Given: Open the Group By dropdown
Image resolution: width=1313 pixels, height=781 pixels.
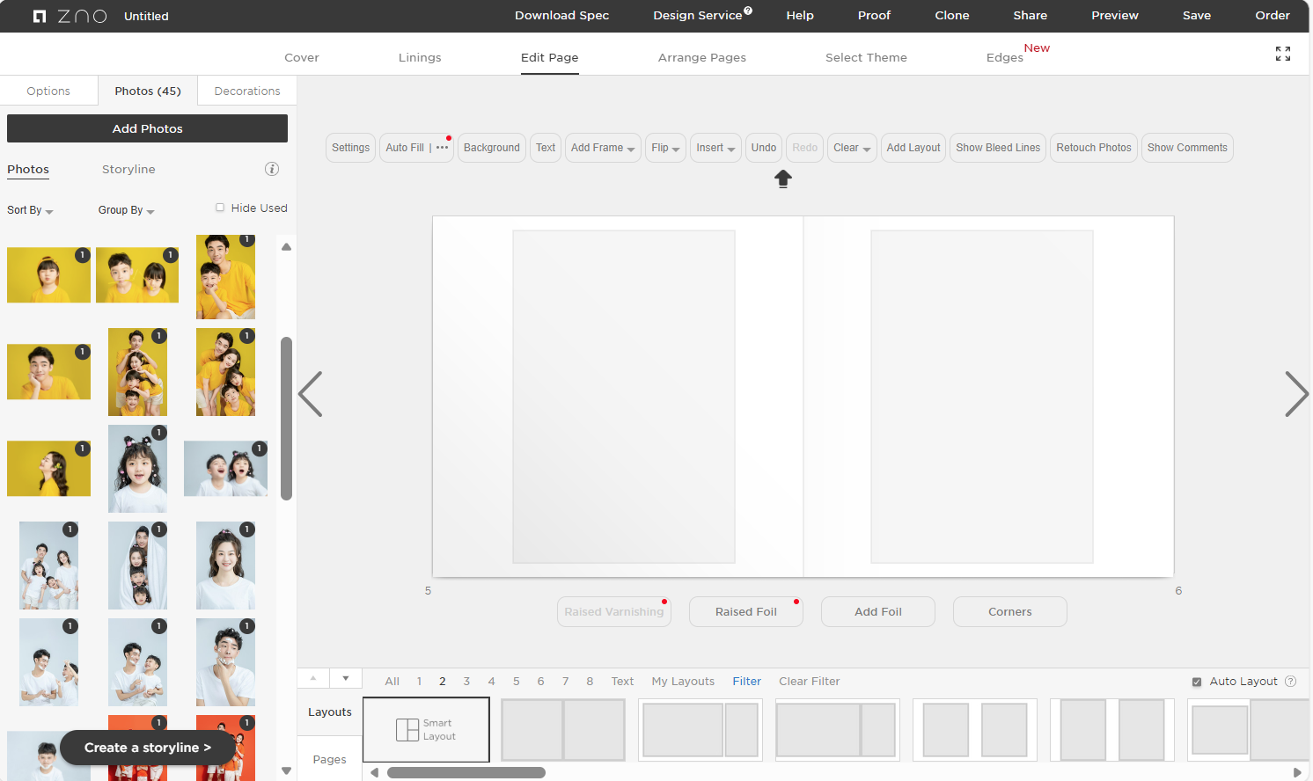Looking at the screenshot, I should pos(126,210).
